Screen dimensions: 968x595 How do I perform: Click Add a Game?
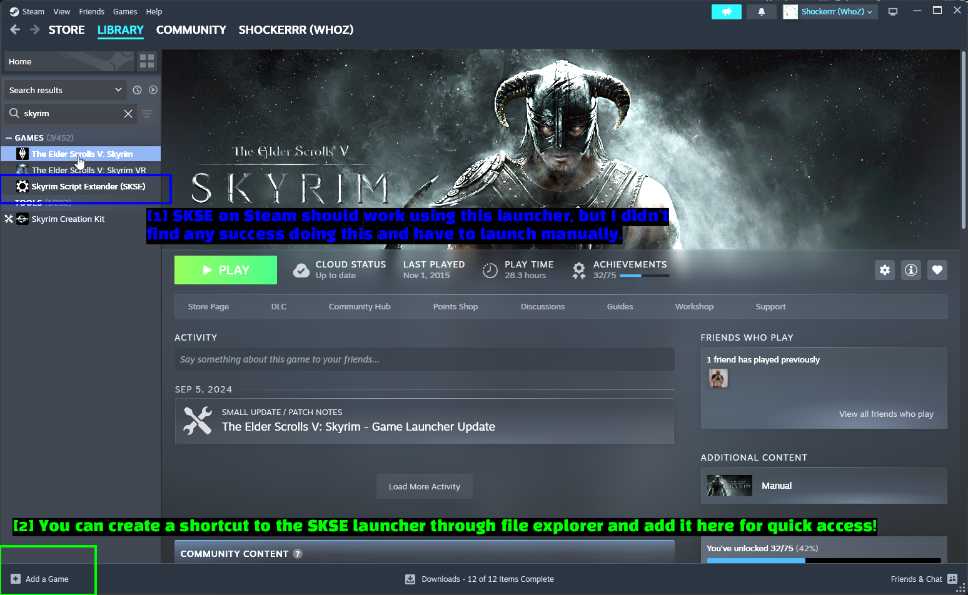coord(40,579)
